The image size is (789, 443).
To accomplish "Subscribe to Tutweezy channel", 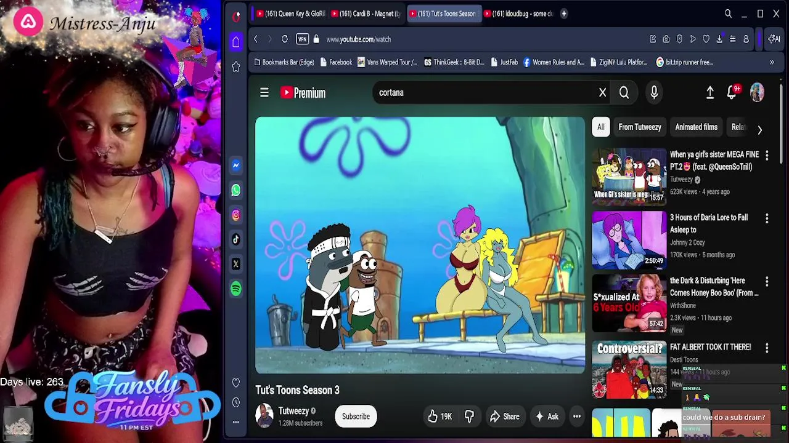I will point(356,417).
